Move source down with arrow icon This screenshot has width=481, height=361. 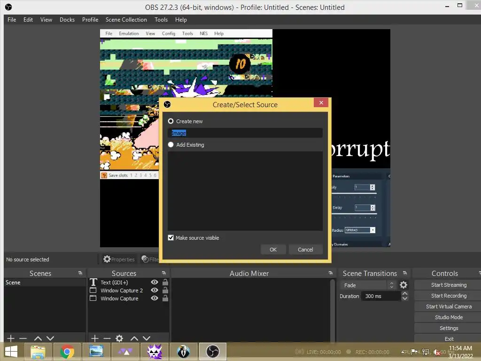147,338
